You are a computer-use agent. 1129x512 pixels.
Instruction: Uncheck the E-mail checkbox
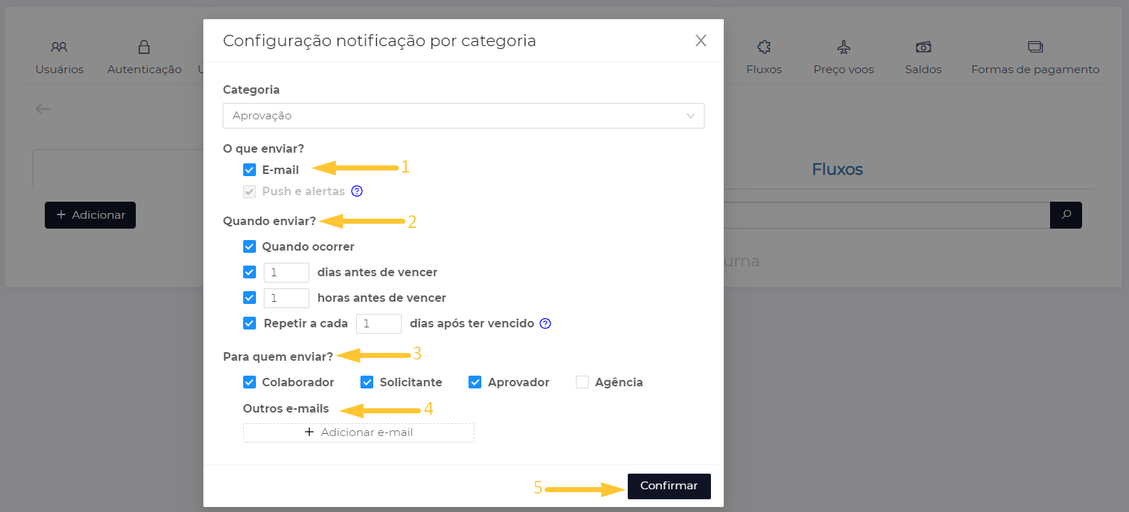pyautogui.click(x=250, y=170)
